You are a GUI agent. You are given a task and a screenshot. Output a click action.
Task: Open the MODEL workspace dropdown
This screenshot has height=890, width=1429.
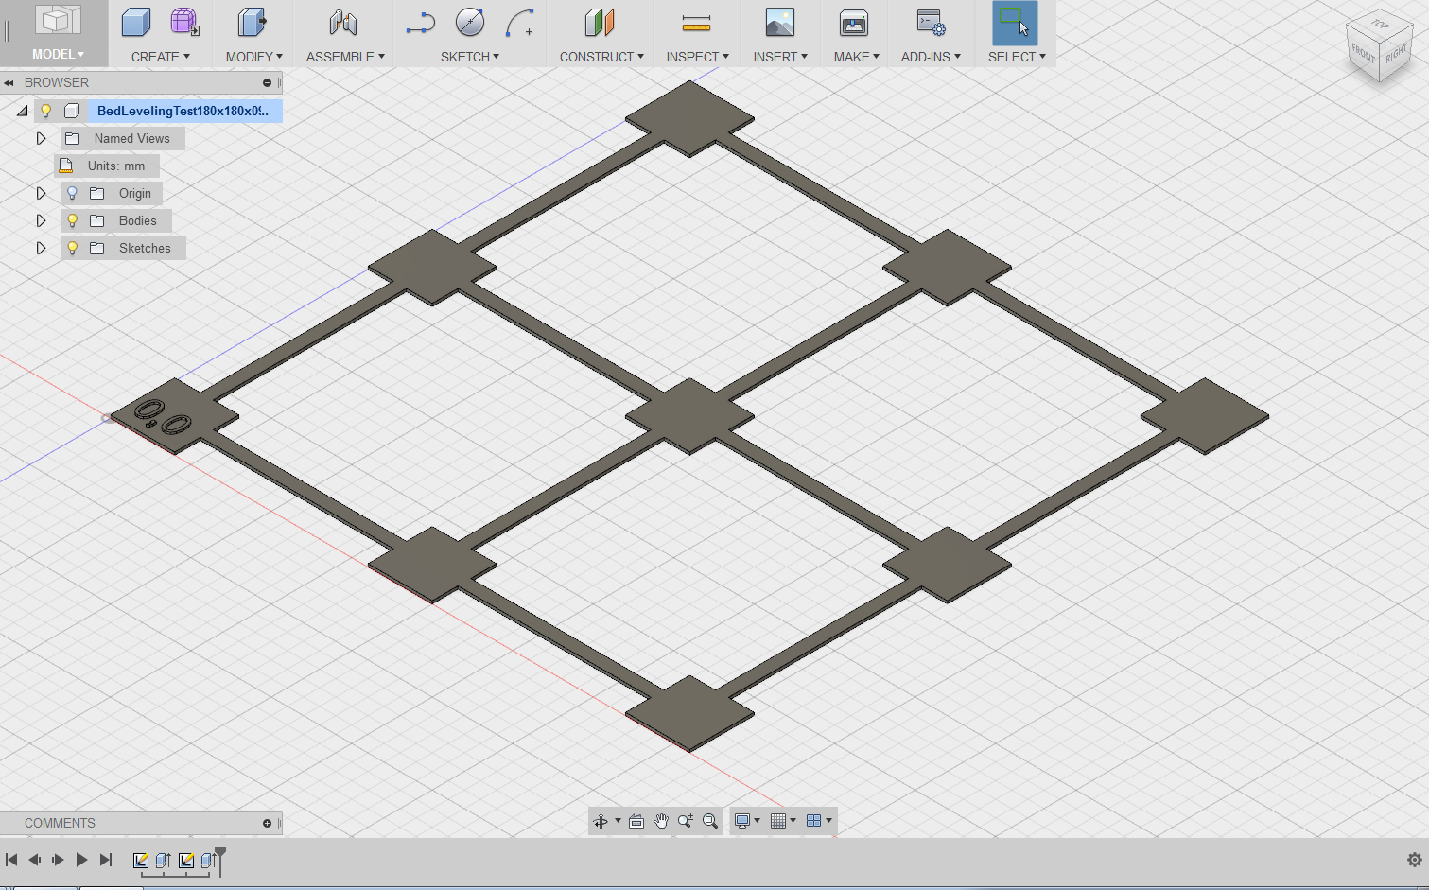58,54
